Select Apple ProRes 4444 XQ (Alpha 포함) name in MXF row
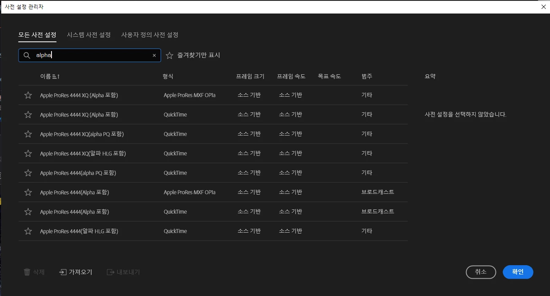 pos(79,95)
